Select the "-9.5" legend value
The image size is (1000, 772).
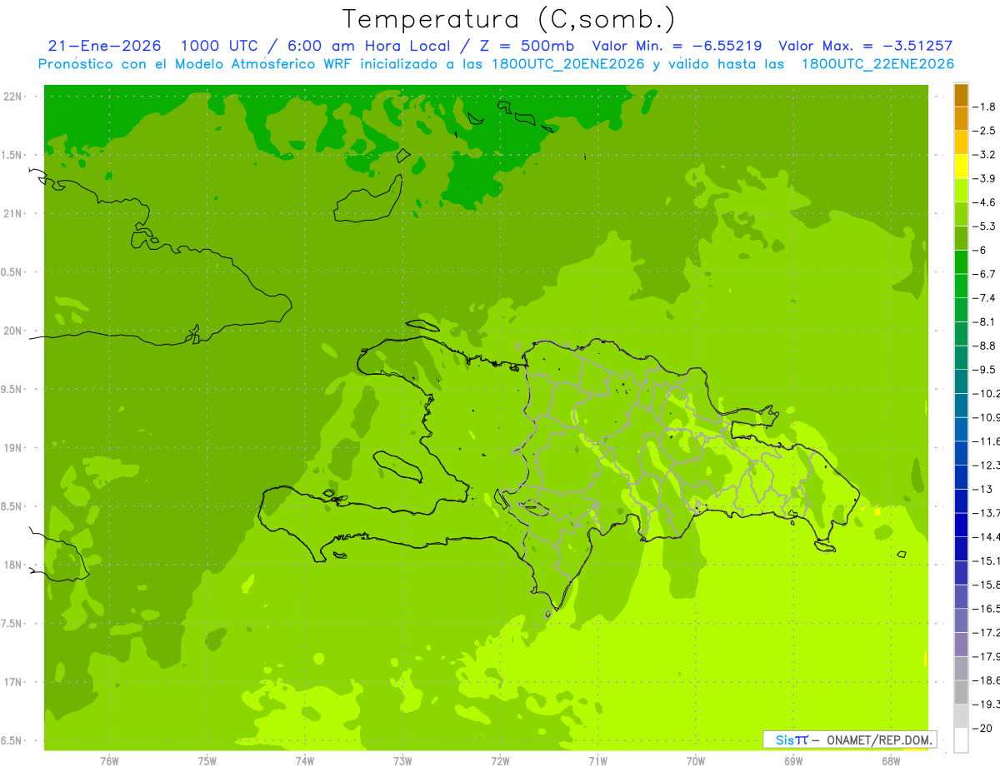point(984,370)
